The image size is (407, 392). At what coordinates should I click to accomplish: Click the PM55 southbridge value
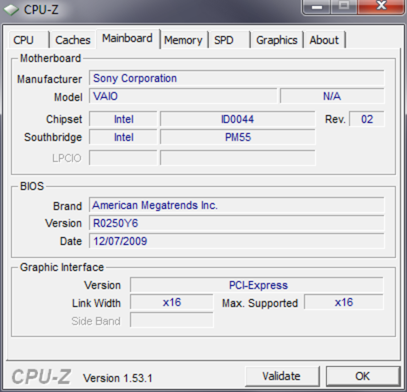coord(238,137)
